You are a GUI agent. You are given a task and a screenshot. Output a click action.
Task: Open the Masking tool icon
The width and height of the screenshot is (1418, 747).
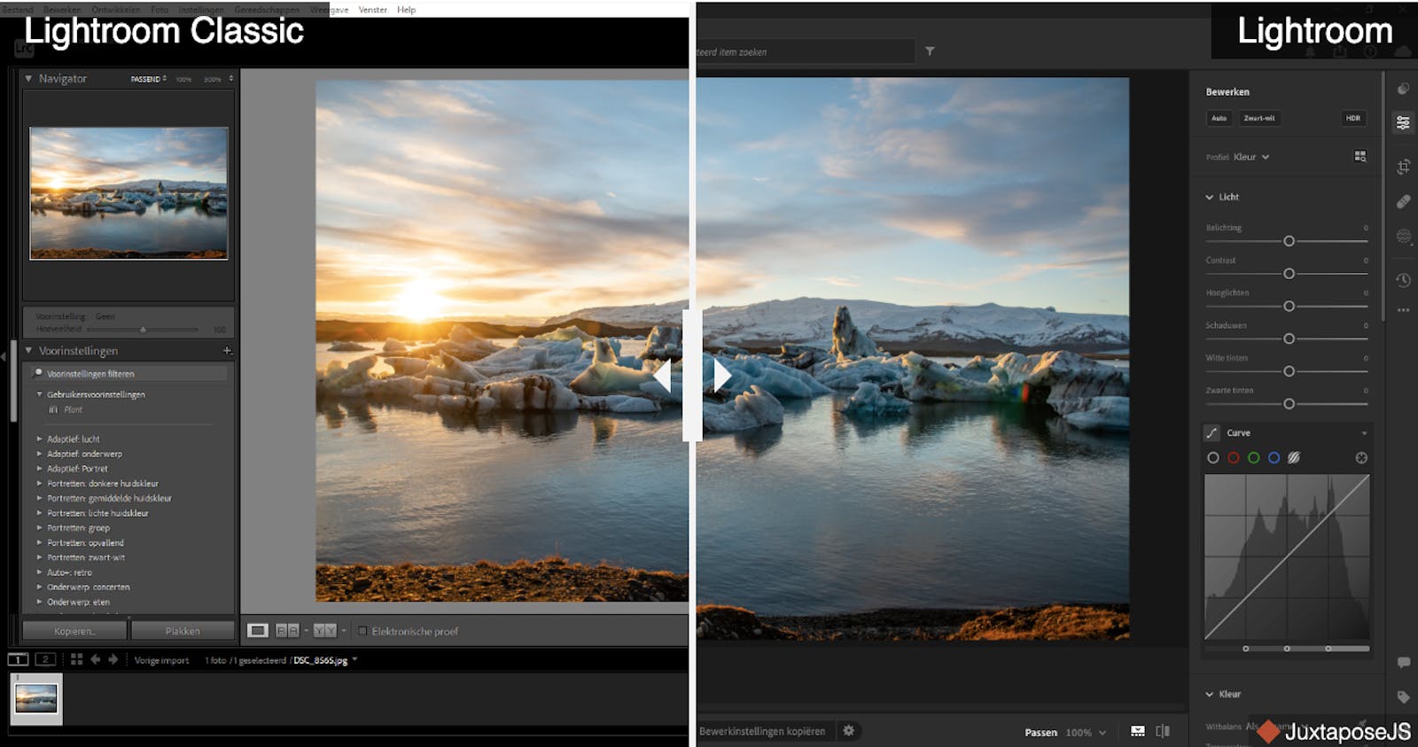[1403, 237]
